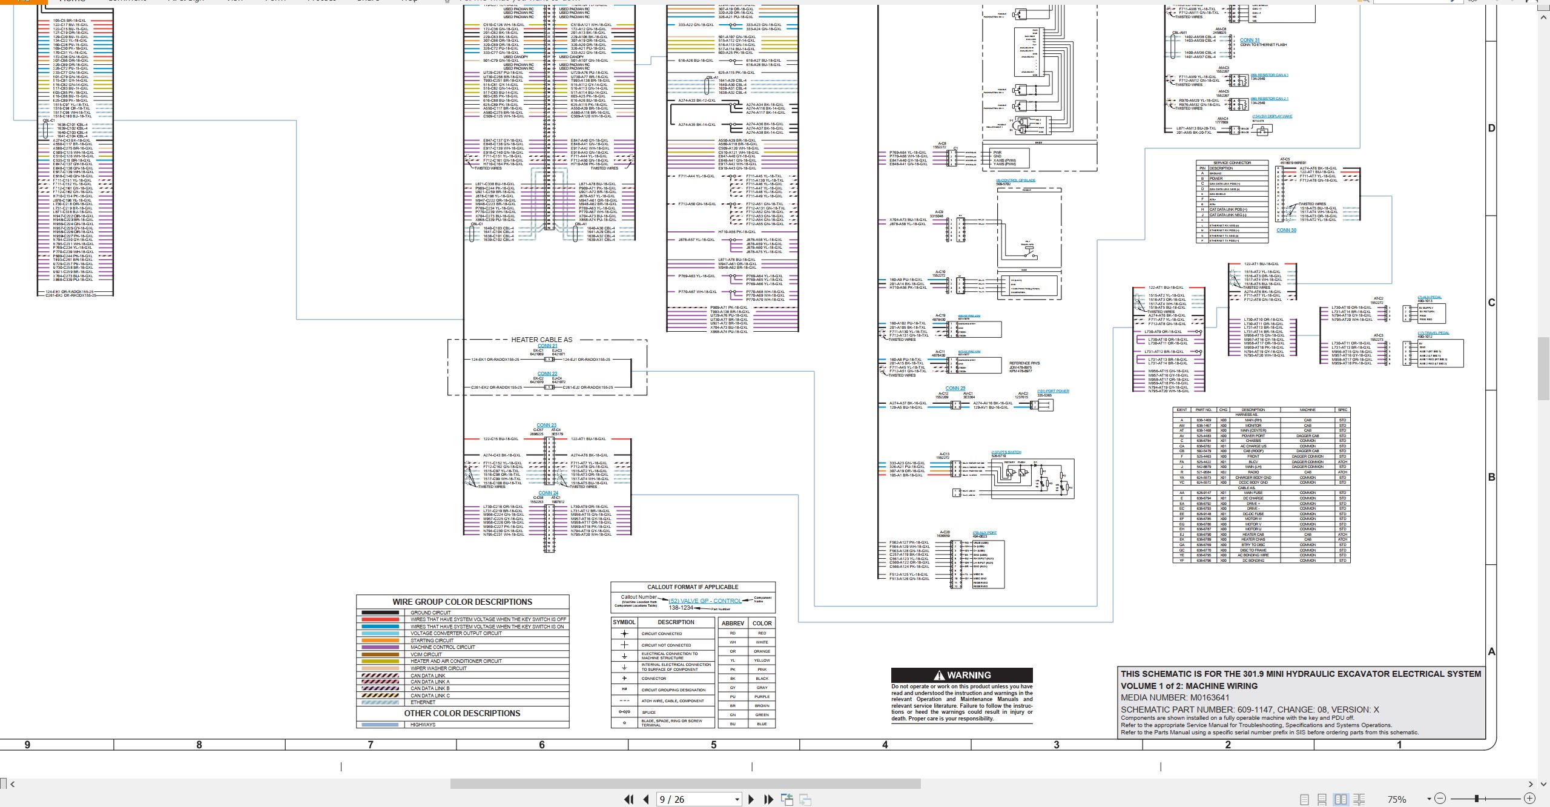Go to the first page
Image resolution: width=1550 pixels, height=807 pixels.
628,800
